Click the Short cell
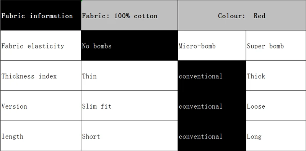 (x=129, y=136)
